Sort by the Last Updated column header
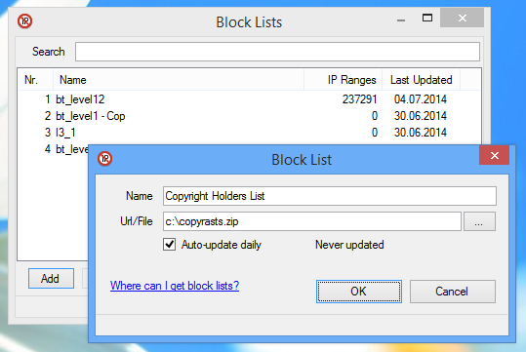Image resolution: width=526 pixels, height=352 pixels. point(421,80)
